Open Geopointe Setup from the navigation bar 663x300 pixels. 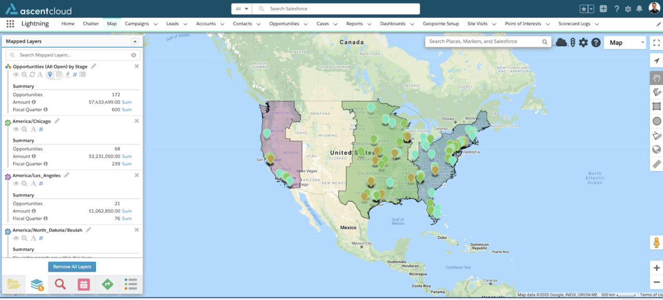click(441, 23)
